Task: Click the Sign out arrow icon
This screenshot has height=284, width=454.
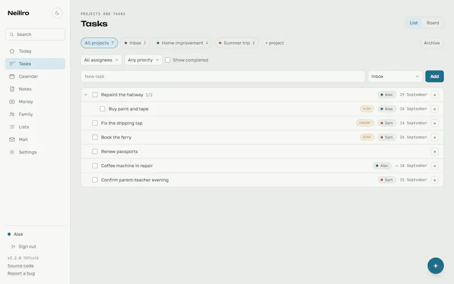Action: coord(13,247)
